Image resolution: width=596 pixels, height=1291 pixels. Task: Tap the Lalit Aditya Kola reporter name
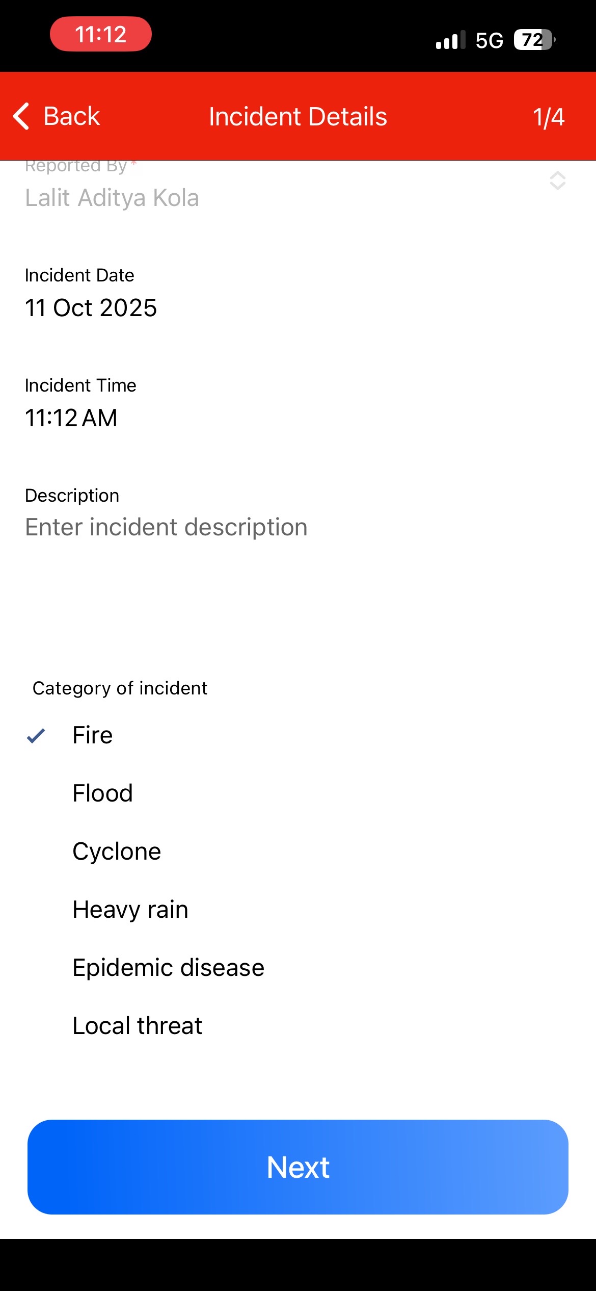(x=112, y=198)
